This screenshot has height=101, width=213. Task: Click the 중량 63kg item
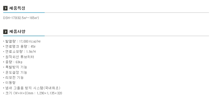[14, 62]
